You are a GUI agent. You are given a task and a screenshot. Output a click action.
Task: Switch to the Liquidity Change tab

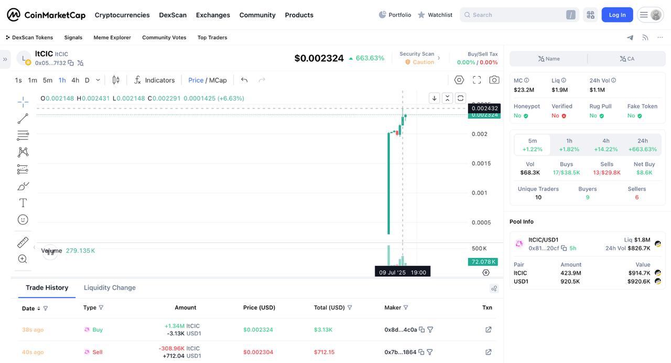110,287
